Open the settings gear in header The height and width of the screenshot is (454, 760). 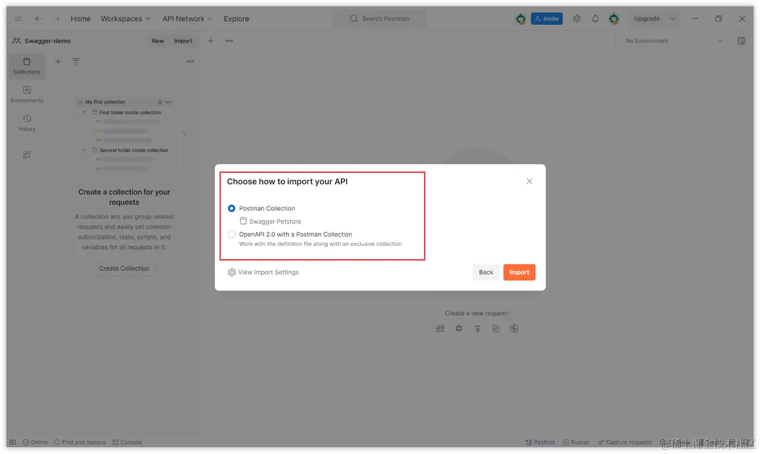577,19
